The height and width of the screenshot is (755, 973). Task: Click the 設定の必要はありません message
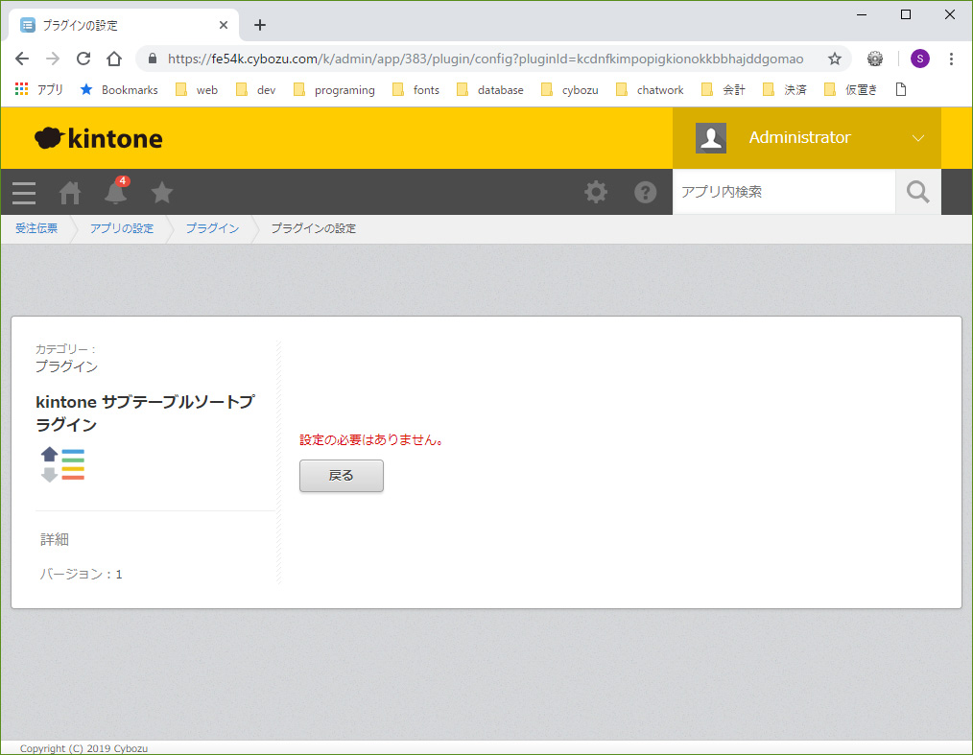point(371,439)
